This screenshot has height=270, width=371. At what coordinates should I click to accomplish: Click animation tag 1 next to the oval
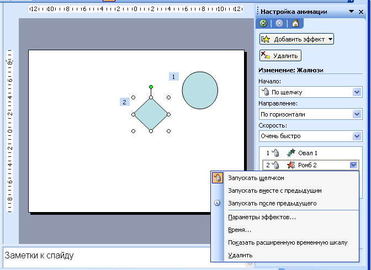174,77
